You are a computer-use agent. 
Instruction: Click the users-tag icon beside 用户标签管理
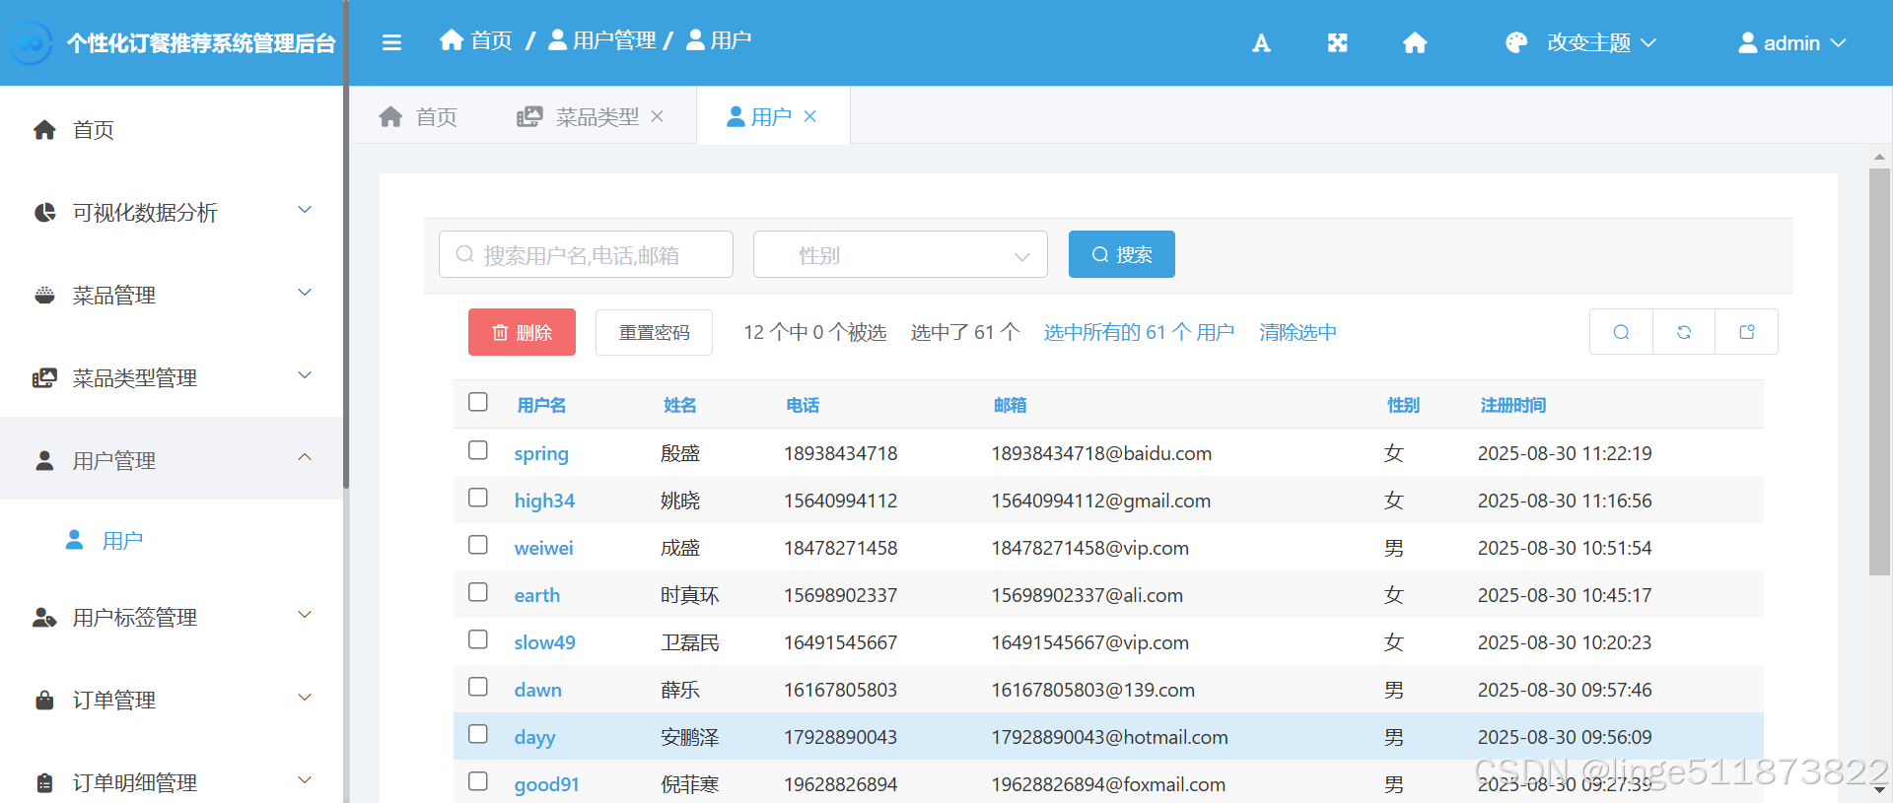click(44, 617)
